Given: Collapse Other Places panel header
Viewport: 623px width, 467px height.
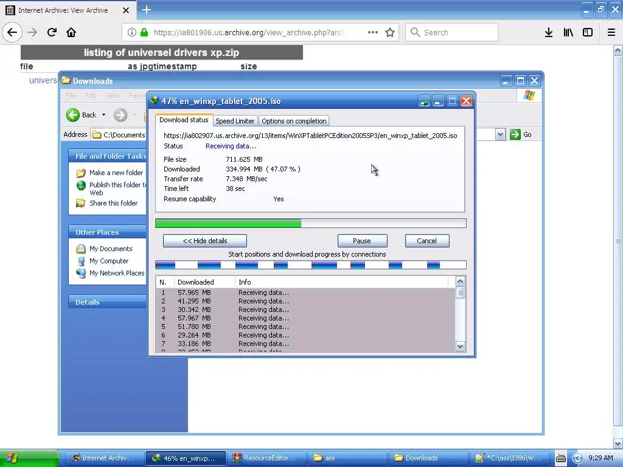Looking at the screenshot, I should point(107,232).
